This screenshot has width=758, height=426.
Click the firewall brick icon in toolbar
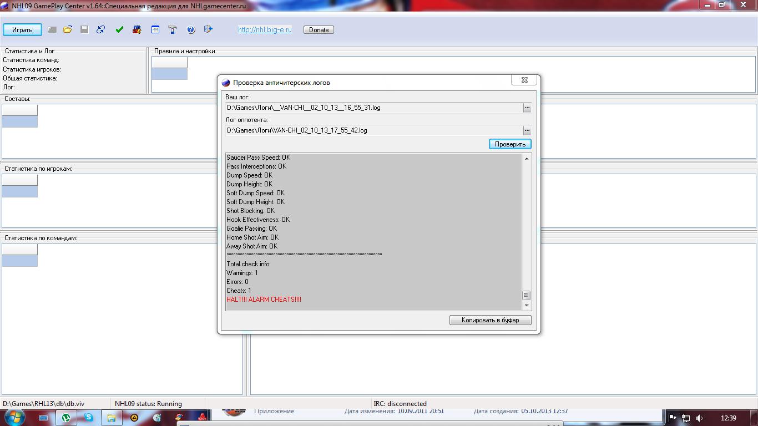[x=137, y=29]
